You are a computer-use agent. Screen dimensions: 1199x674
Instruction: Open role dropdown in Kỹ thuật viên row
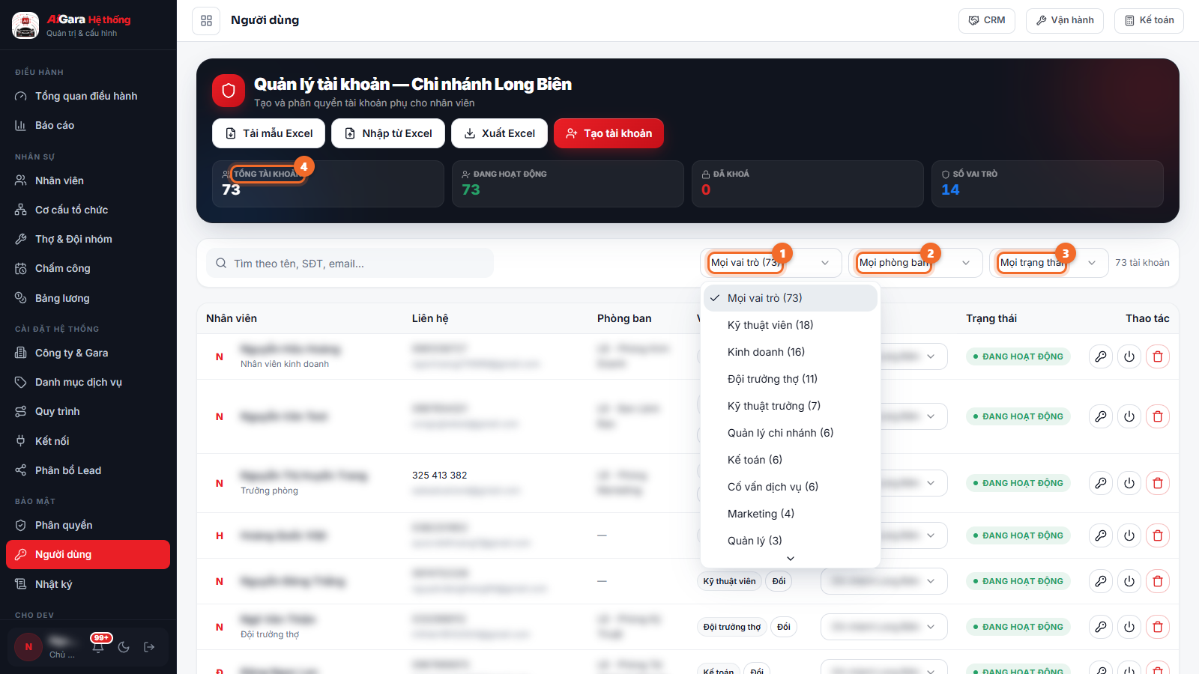point(884,581)
